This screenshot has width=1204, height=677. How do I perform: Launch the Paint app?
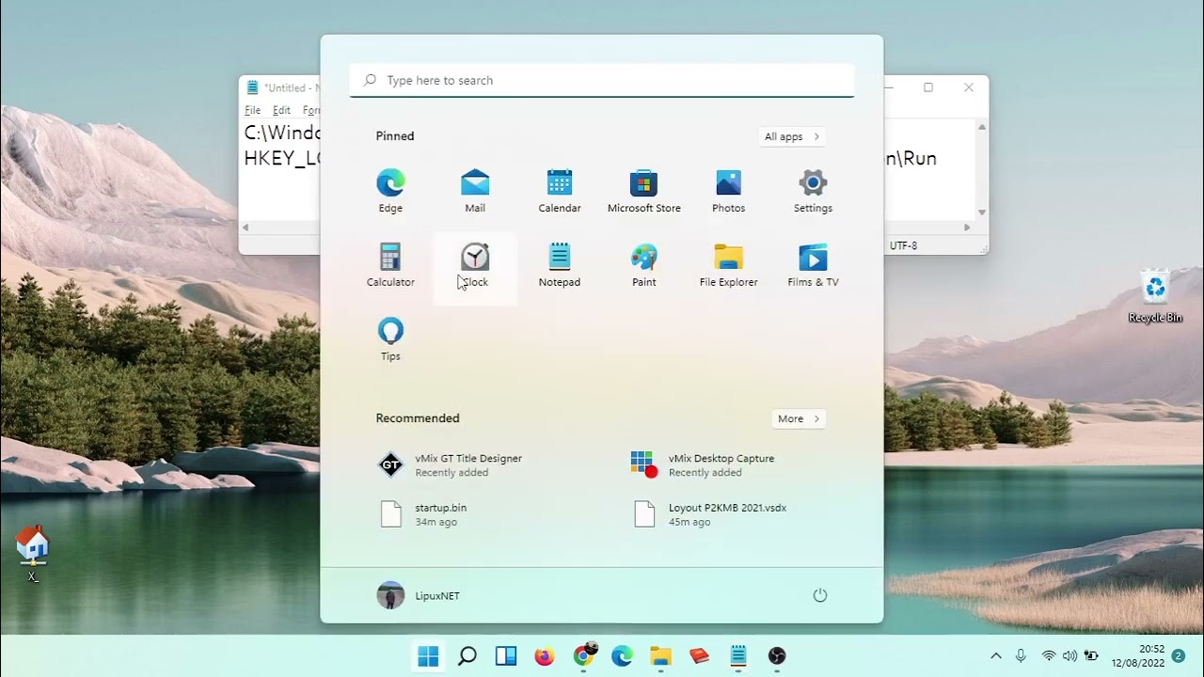[644, 265]
